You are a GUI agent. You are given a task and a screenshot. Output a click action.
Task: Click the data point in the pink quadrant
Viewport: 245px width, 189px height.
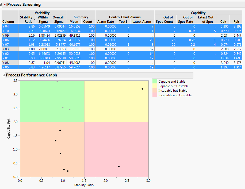pos(119,166)
